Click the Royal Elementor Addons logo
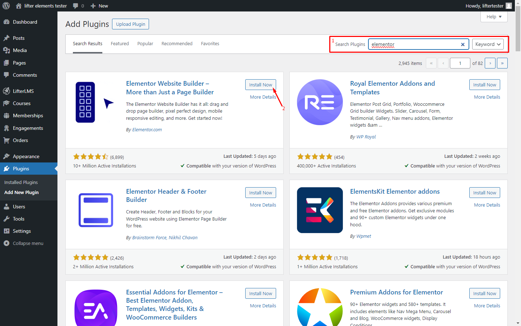This screenshot has width=521, height=326. (x=320, y=102)
